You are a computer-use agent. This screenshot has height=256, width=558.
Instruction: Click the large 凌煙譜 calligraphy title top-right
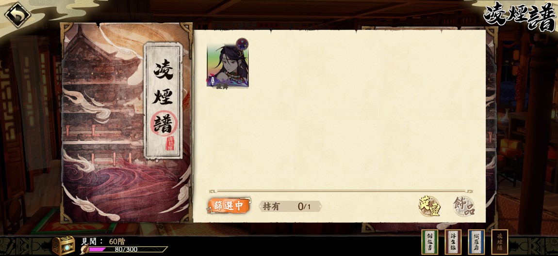coord(520,16)
